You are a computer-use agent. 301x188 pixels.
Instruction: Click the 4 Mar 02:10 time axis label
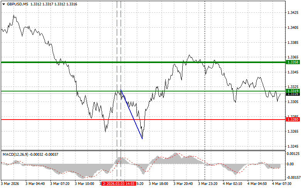[232, 184]
